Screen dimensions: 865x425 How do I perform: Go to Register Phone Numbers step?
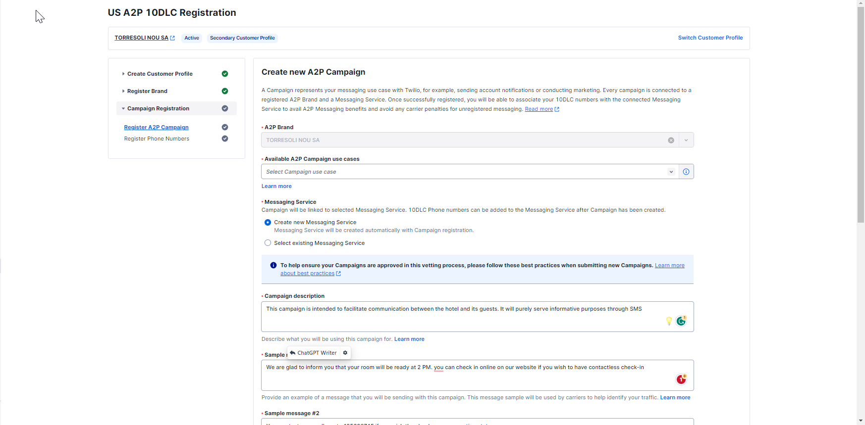pyautogui.click(x=157, y=139)
